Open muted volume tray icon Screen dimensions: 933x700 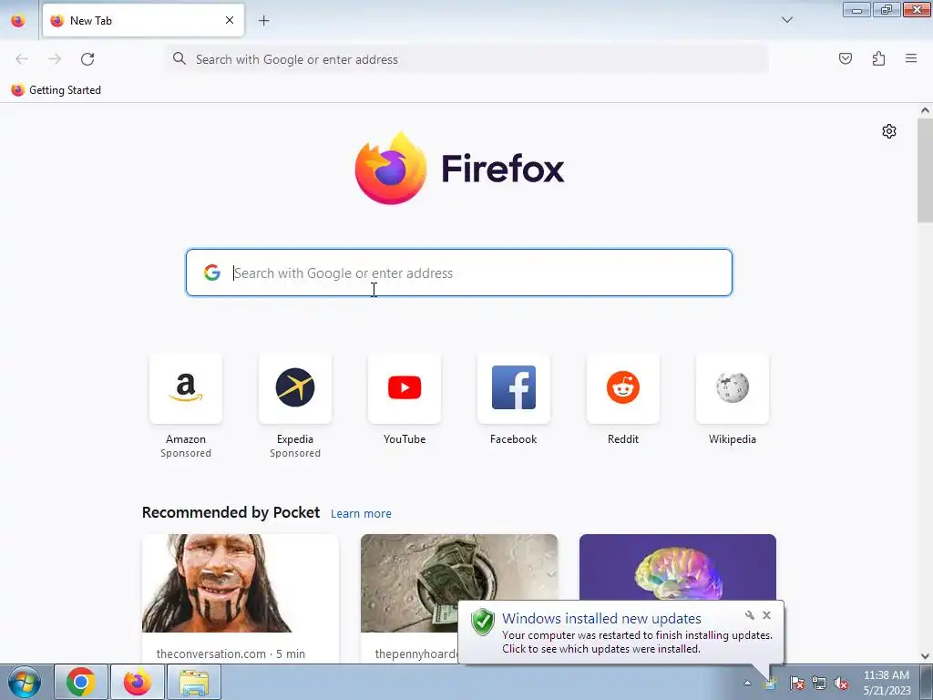[841, 684]
